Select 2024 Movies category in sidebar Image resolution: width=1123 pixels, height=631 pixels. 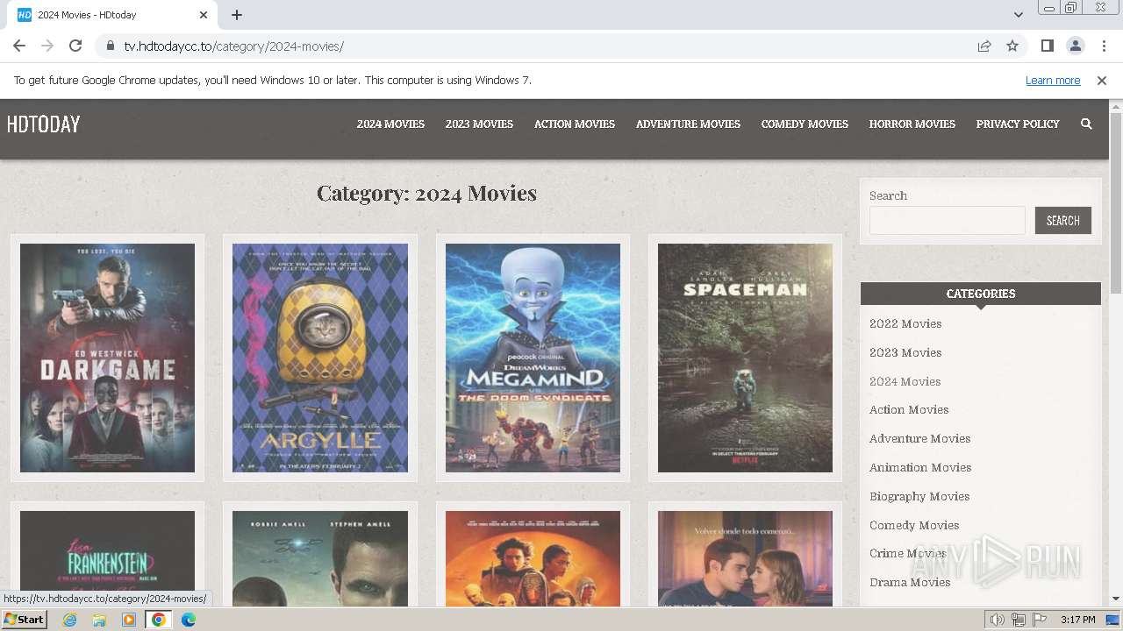click(905, 381)
